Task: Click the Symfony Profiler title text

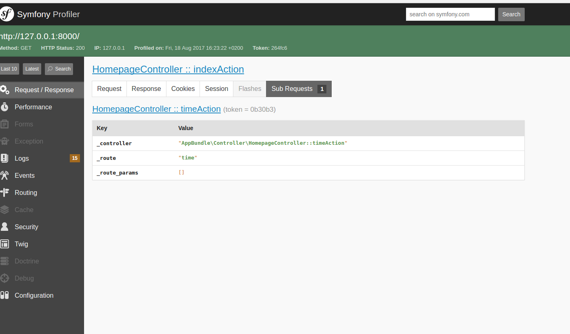Action: click(48, 14)
